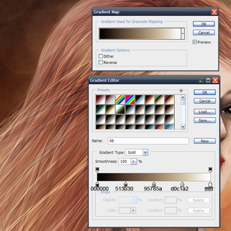
Task: Enable the Dither checkbox
Action: coord(101,56)
